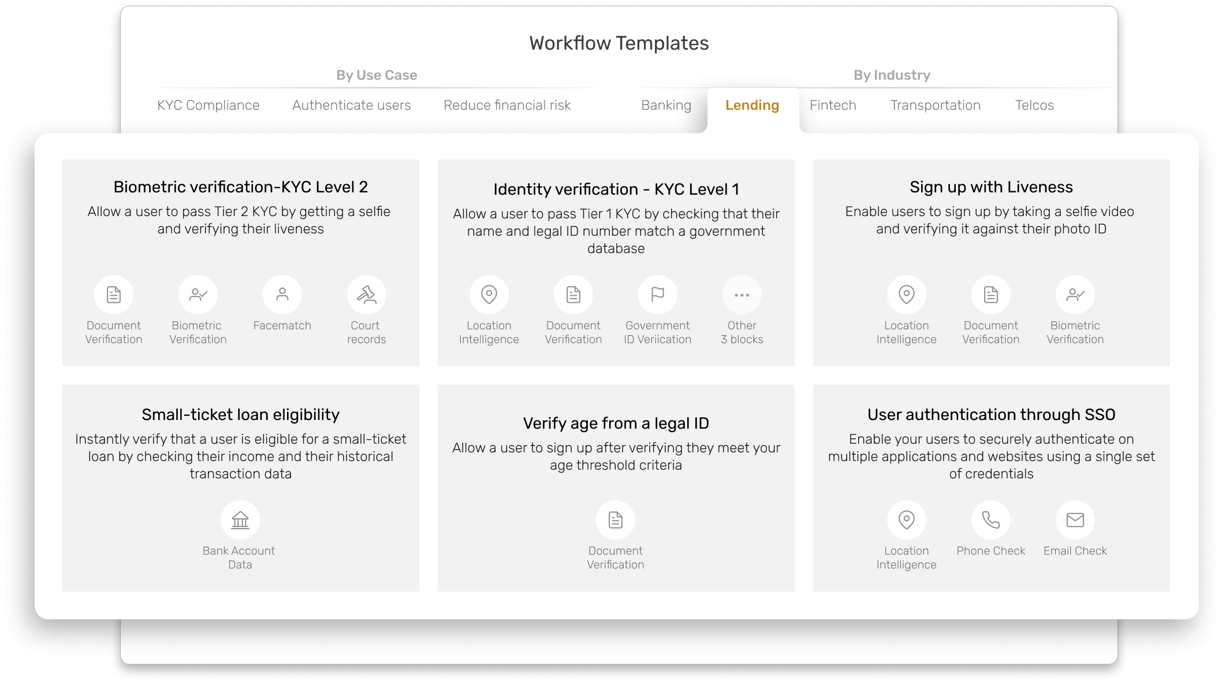Screen dimensions: 1222x680
Task: Select the Transportation tab
Action: (935, 105)
